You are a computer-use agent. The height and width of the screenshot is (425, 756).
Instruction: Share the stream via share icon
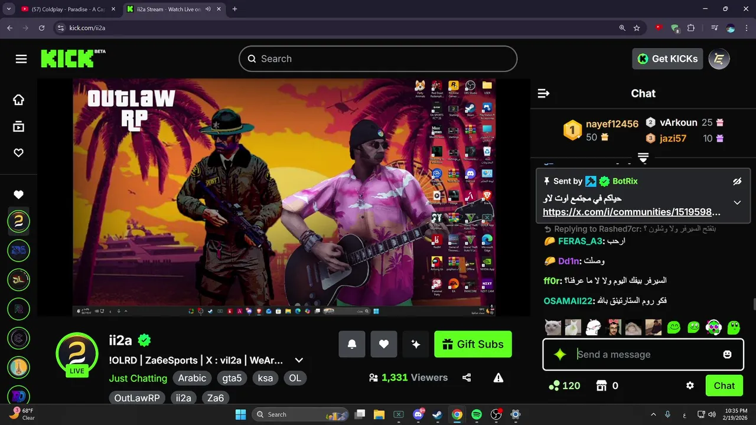click(467, 378)
